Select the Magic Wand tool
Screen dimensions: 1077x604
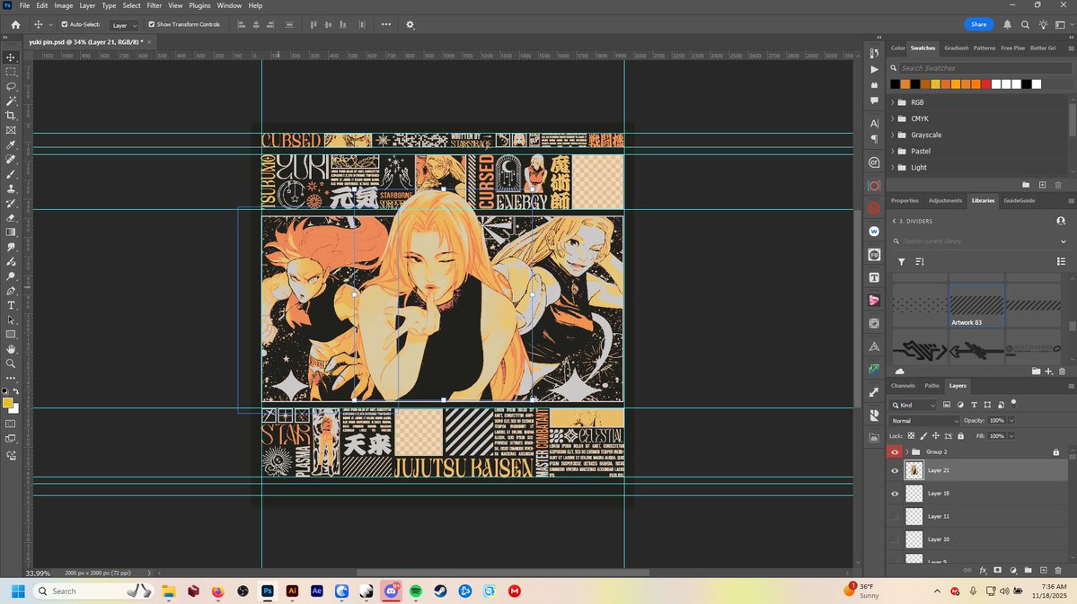pyautogui.click(x=11, y=101)
